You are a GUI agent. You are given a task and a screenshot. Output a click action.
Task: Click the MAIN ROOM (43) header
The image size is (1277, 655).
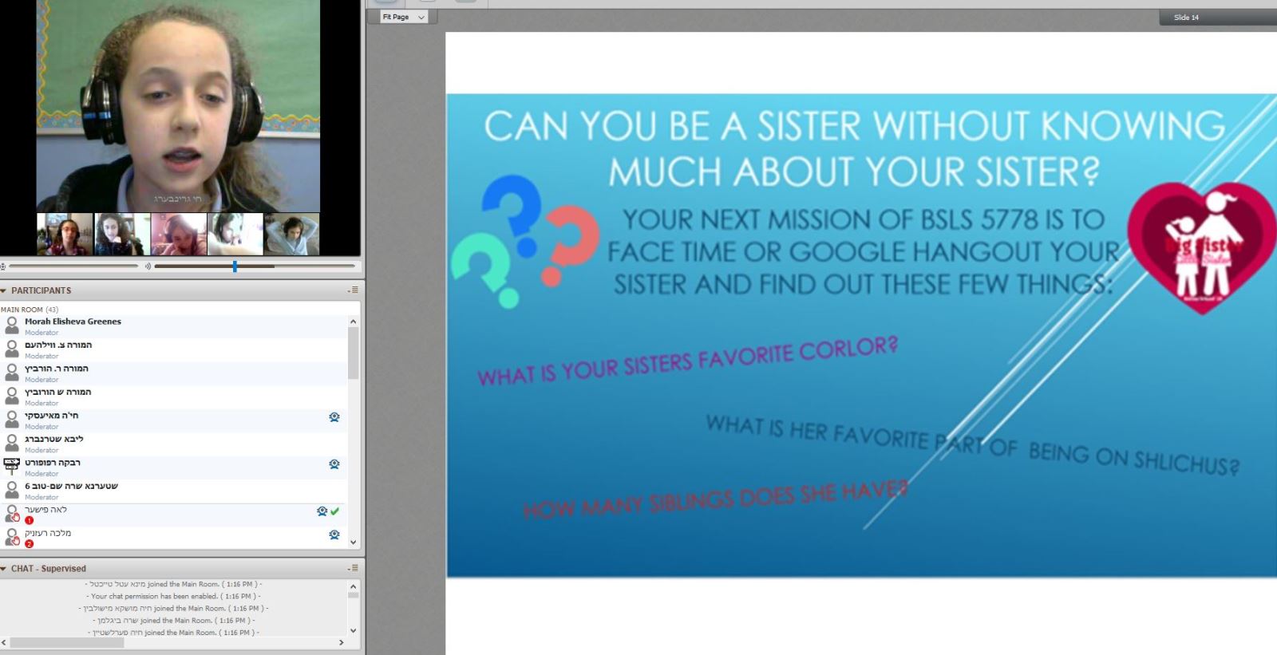pos(30,310)
